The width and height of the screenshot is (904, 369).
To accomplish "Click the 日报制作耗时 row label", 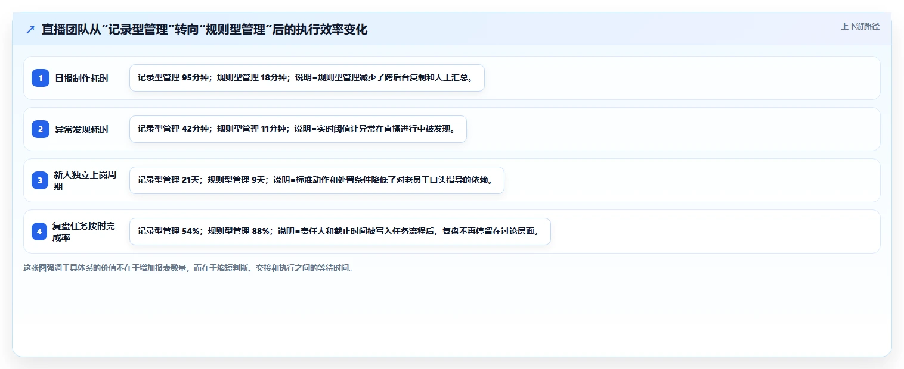I will 82,78.
